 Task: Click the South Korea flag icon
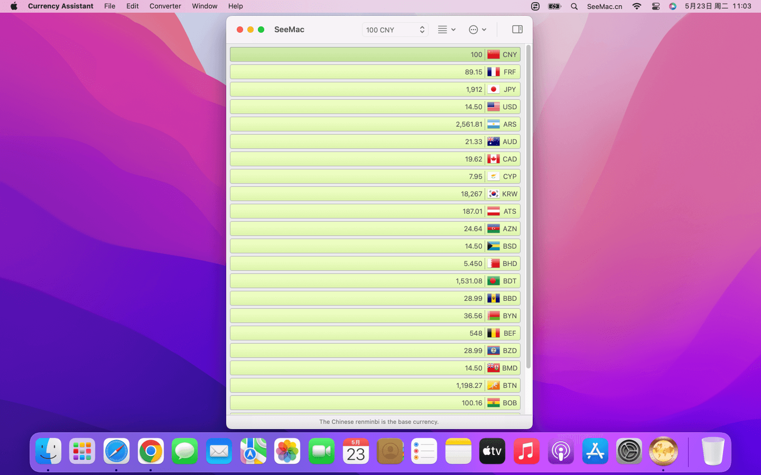tap(494, 194)
